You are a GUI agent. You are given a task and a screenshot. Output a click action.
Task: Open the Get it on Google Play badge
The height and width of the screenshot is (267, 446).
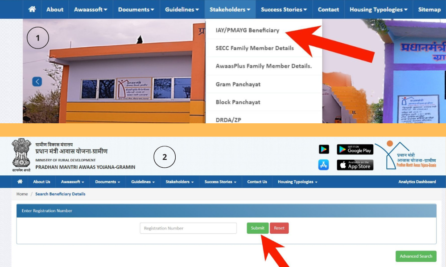pyautogui.click(x=355, y=149)
